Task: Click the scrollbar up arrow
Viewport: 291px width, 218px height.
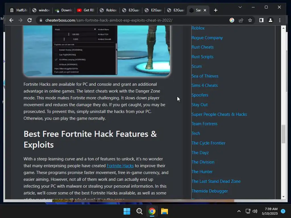Action: 283,28
